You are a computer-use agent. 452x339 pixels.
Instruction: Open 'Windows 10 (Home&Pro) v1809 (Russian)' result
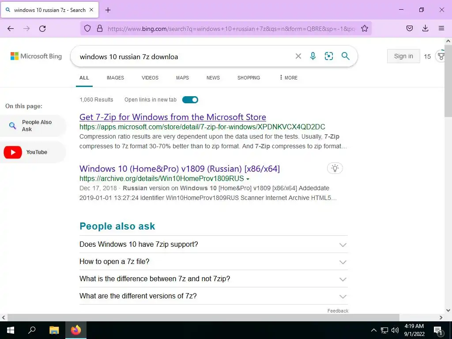pos(180,169)
